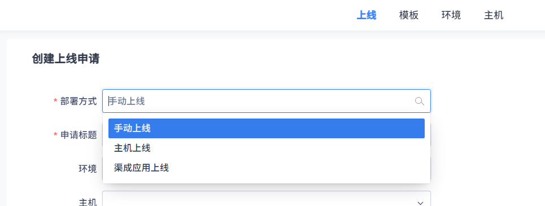Choose 主机上线 from the dropdown list
Screen dimensions: 545x206
(x=266, y=148)
